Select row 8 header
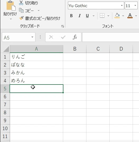Screen dimensions: 139x142 (x=5, y=113)
